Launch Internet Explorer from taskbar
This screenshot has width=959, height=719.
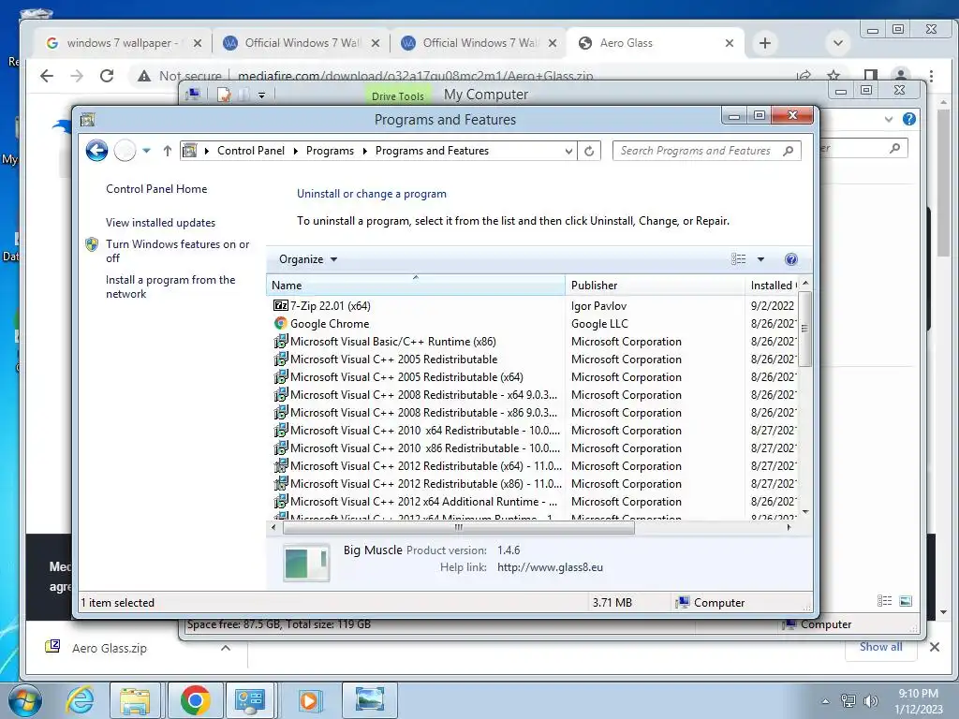tap(81, 700)
